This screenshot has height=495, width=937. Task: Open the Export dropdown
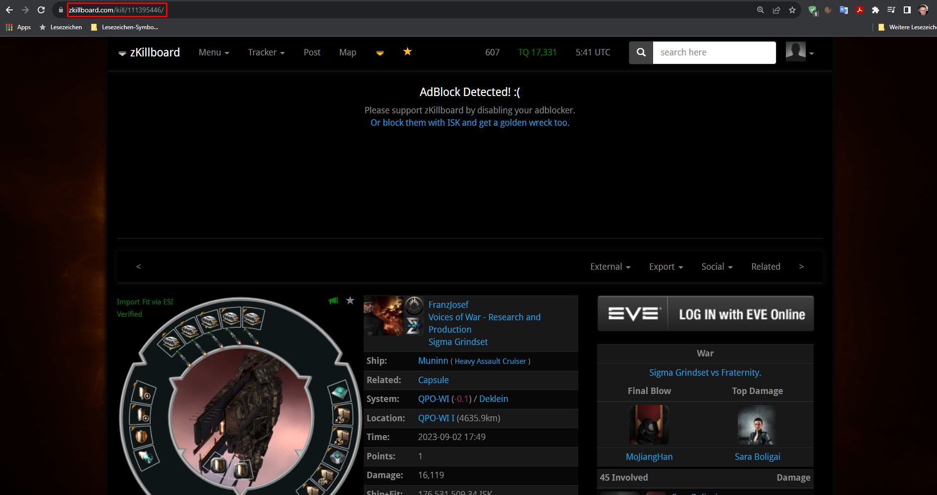tap(666, 267)
